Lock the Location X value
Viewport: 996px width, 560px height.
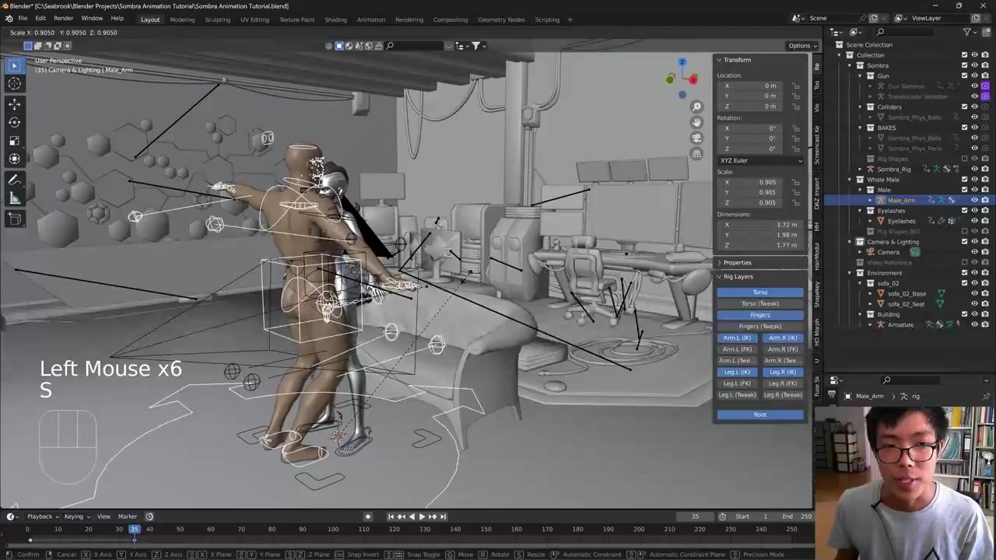796,86
